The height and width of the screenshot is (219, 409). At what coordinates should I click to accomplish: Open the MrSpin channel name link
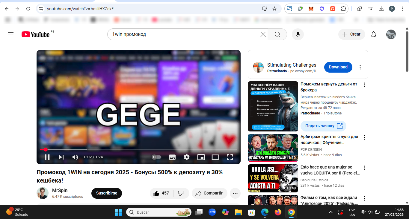(x=60, y=190)
